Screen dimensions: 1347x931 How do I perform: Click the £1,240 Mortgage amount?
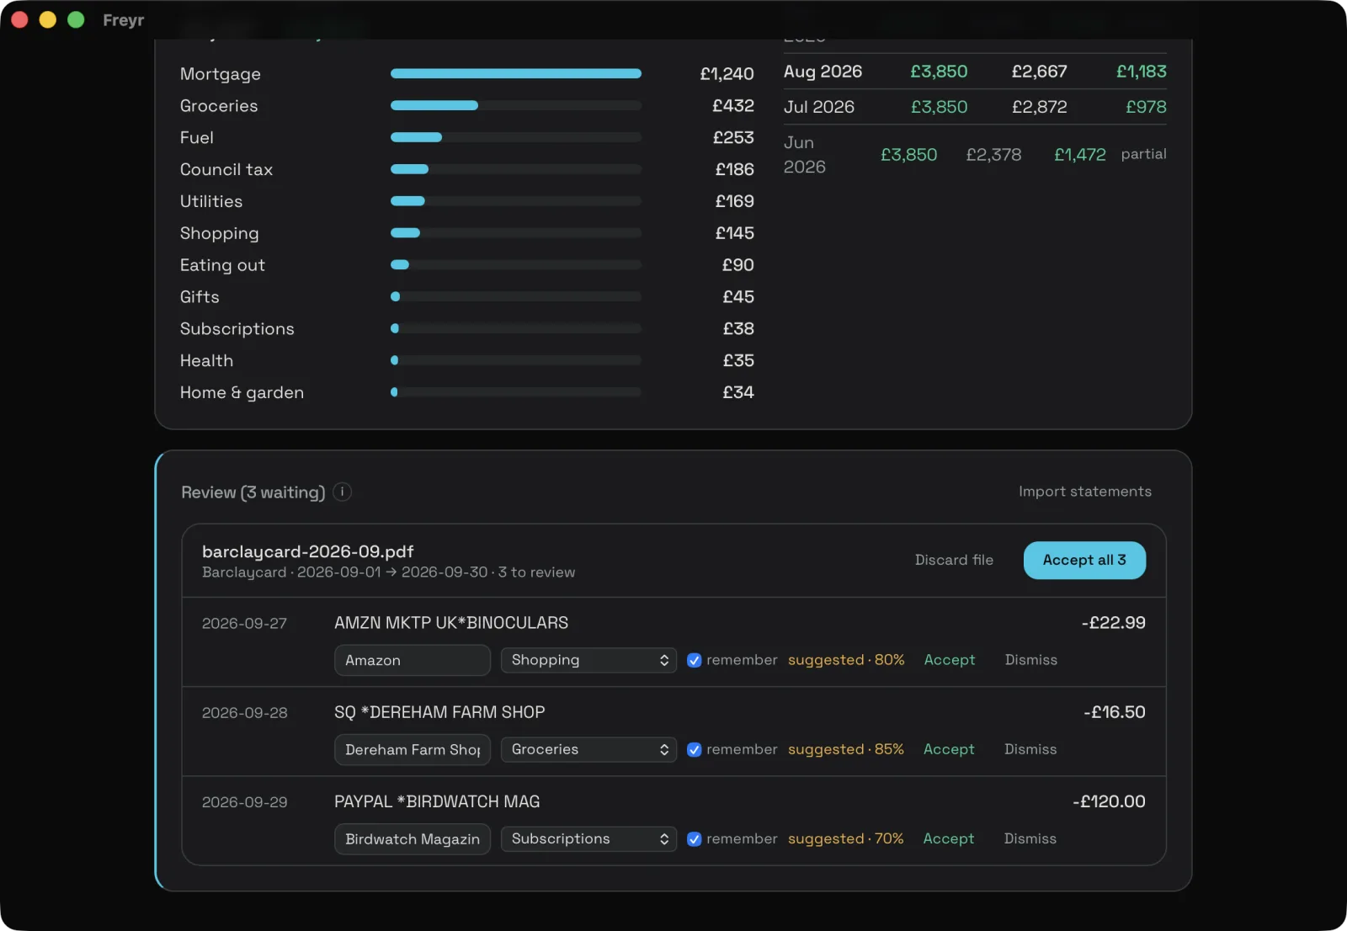[727, 74]
